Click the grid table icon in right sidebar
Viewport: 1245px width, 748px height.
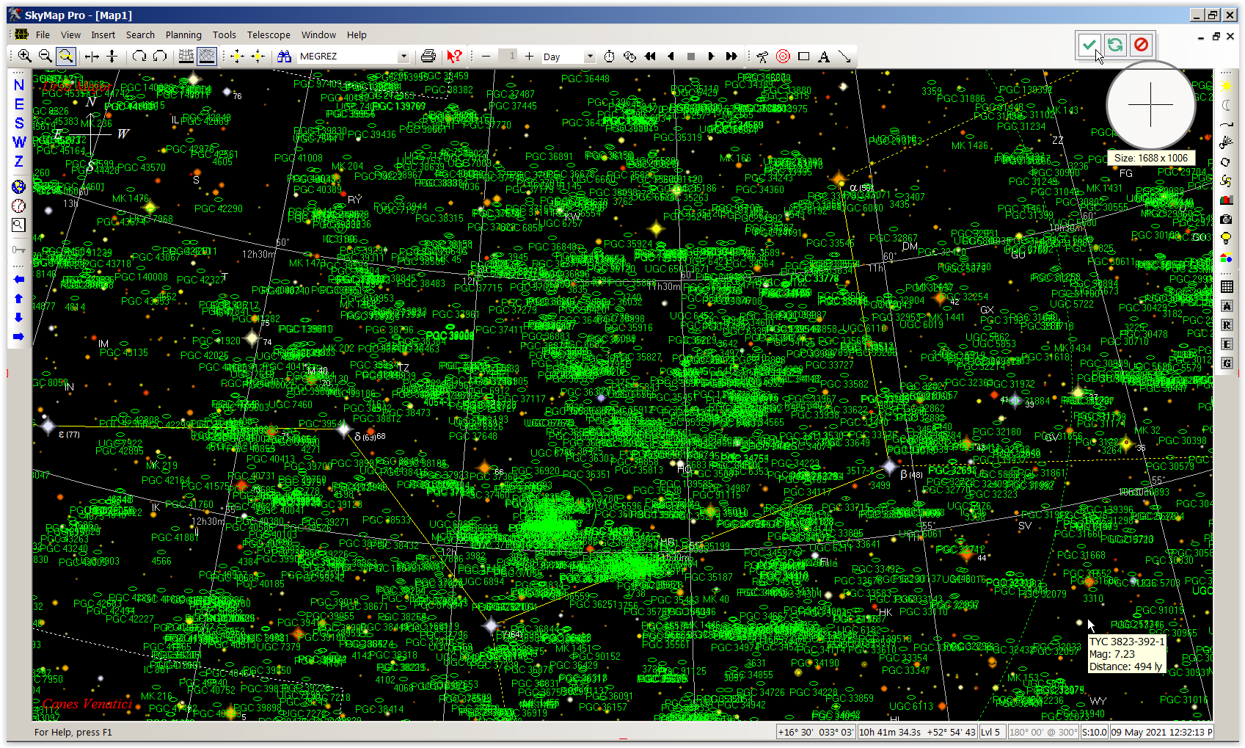[x=1226, y=286]
